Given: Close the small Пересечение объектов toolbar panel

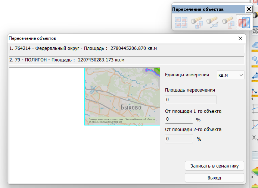Looking at the screenshot, I should 249,9.
